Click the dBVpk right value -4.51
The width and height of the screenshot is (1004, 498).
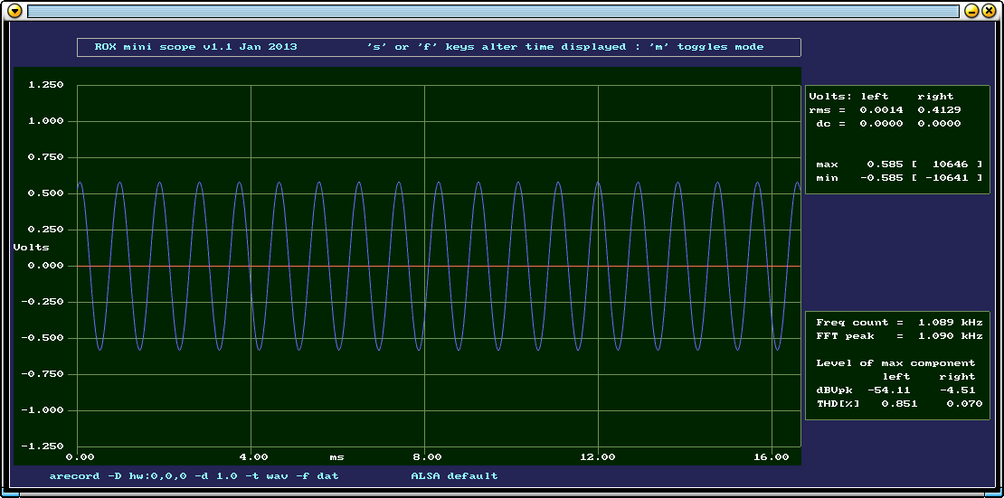[x=957, y=390]
